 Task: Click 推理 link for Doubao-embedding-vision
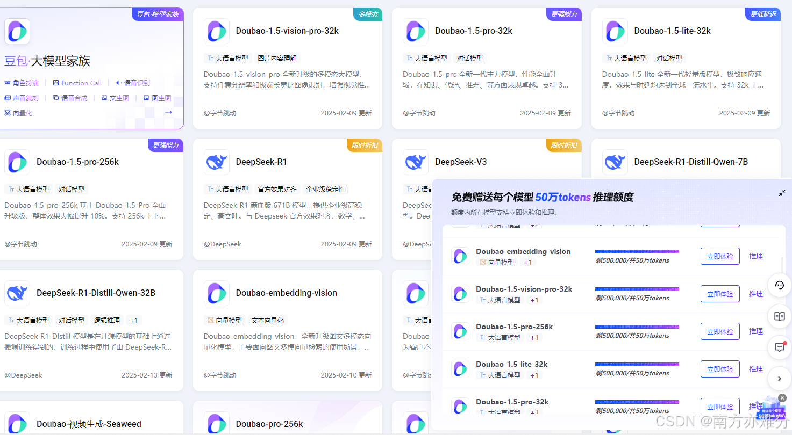point(756,256)
